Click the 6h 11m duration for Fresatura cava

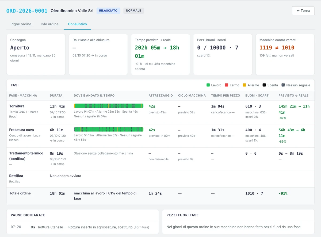[x=56, y=130]
